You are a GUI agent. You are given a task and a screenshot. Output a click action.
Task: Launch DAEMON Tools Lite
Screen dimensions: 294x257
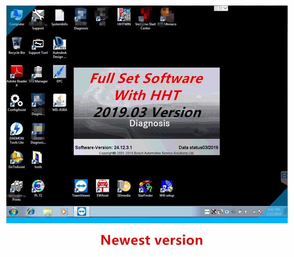(x=17, y=133)
